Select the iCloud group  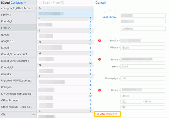coord(18,48)
